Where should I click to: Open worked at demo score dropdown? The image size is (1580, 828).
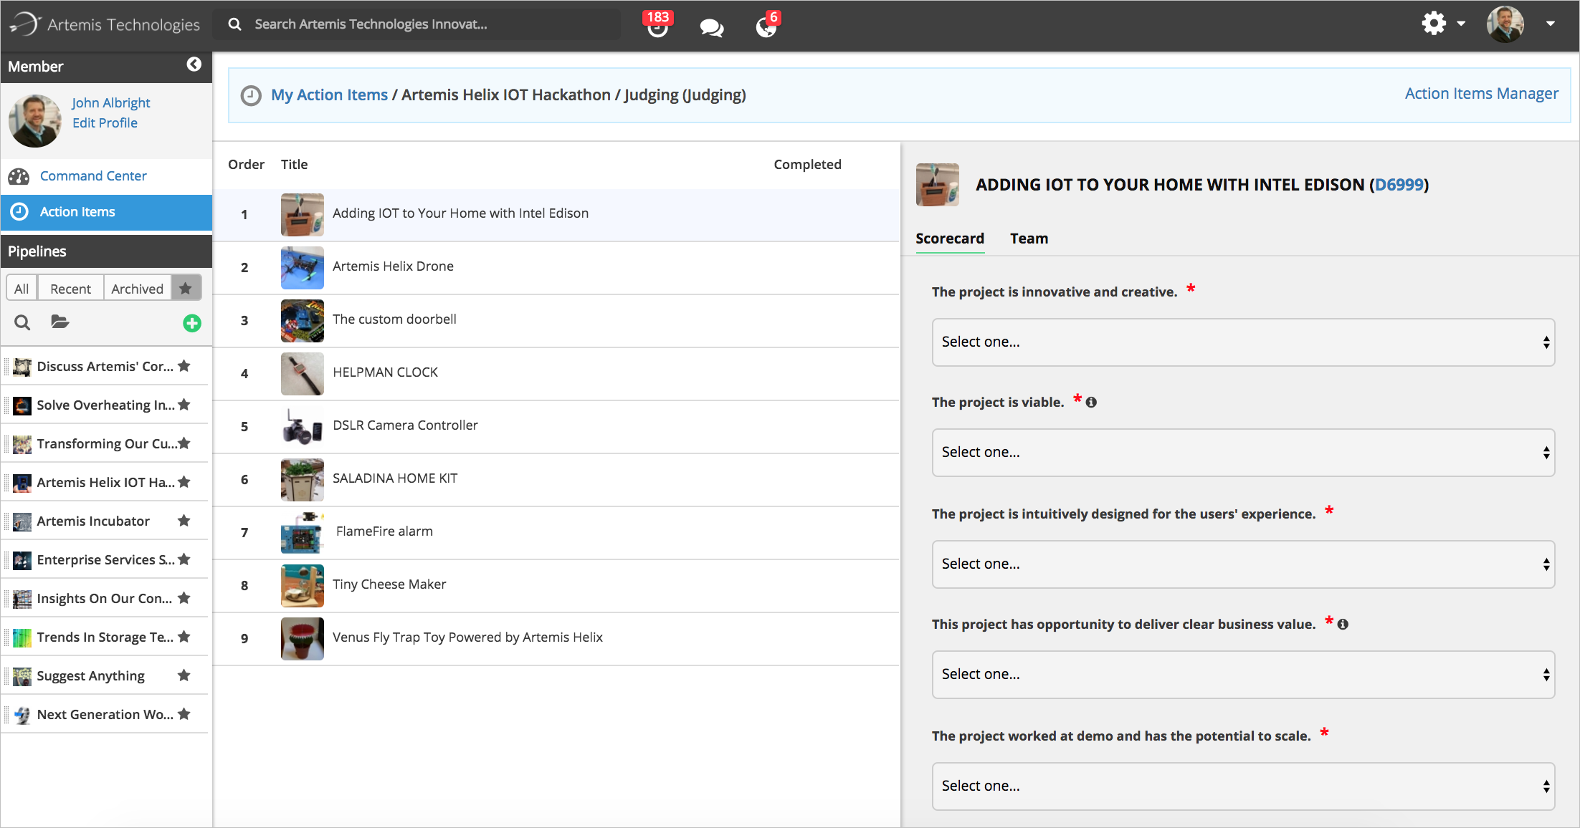pyautogui.click(x=1243, y=786)
